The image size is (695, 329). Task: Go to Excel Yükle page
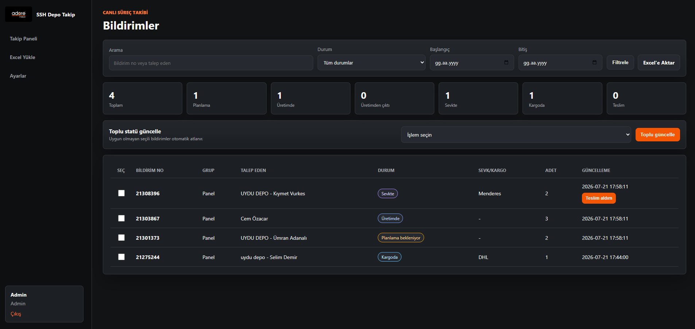point(23,57)
